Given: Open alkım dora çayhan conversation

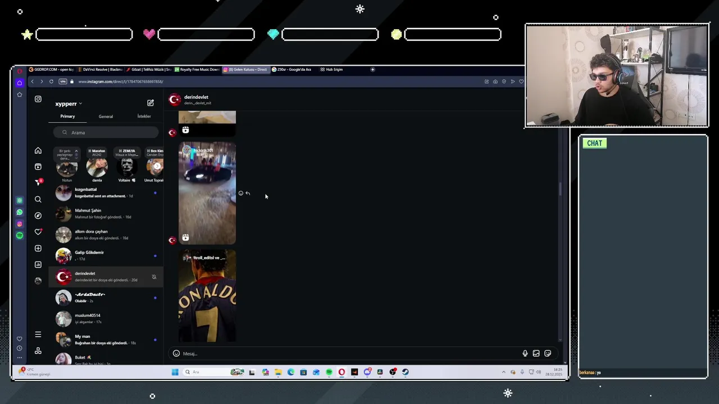Looking at the screenshot, I should (x=106, y=235).
